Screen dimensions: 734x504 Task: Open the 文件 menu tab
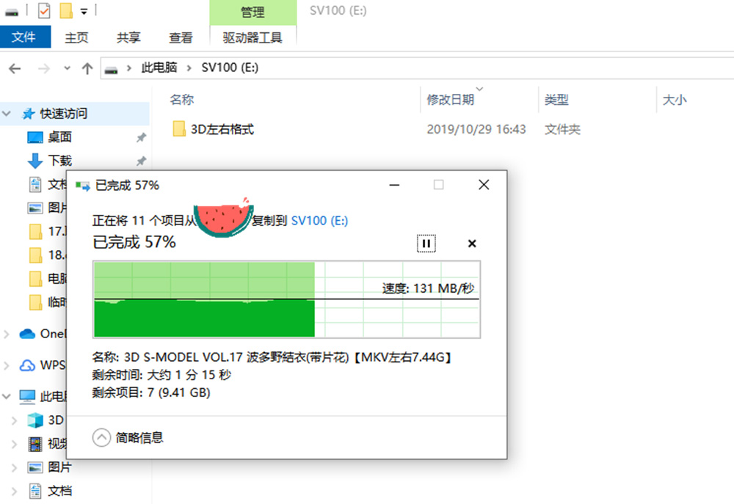pos(25,37)
